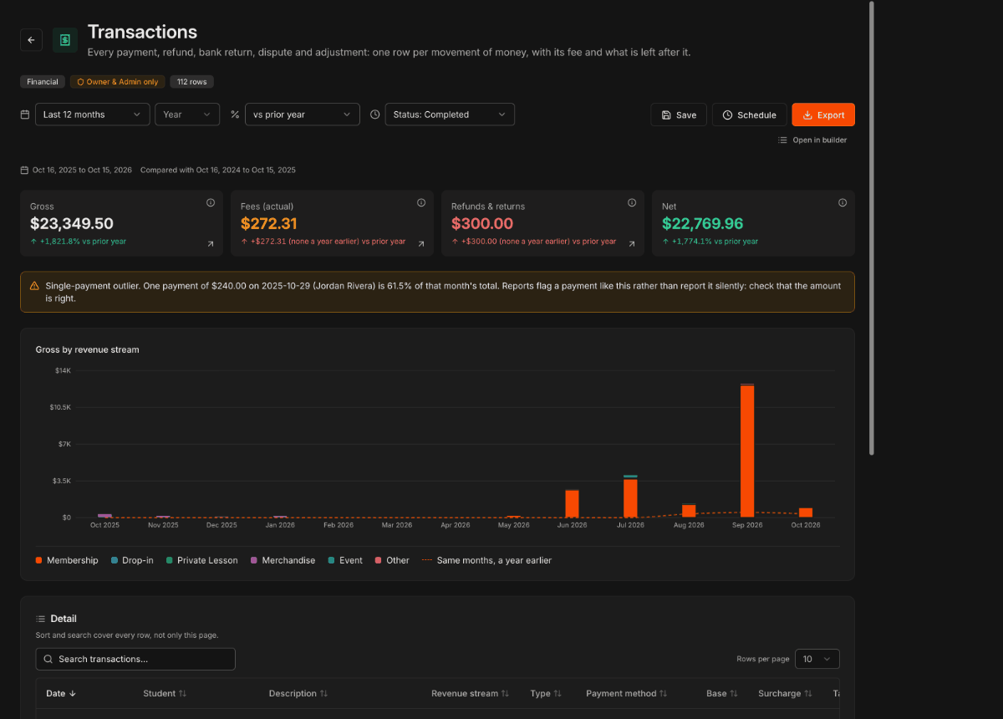Click the green Transactions report icon
Image resolution: width=1003 pixels, height=719 pixels.
coord(65,39)
